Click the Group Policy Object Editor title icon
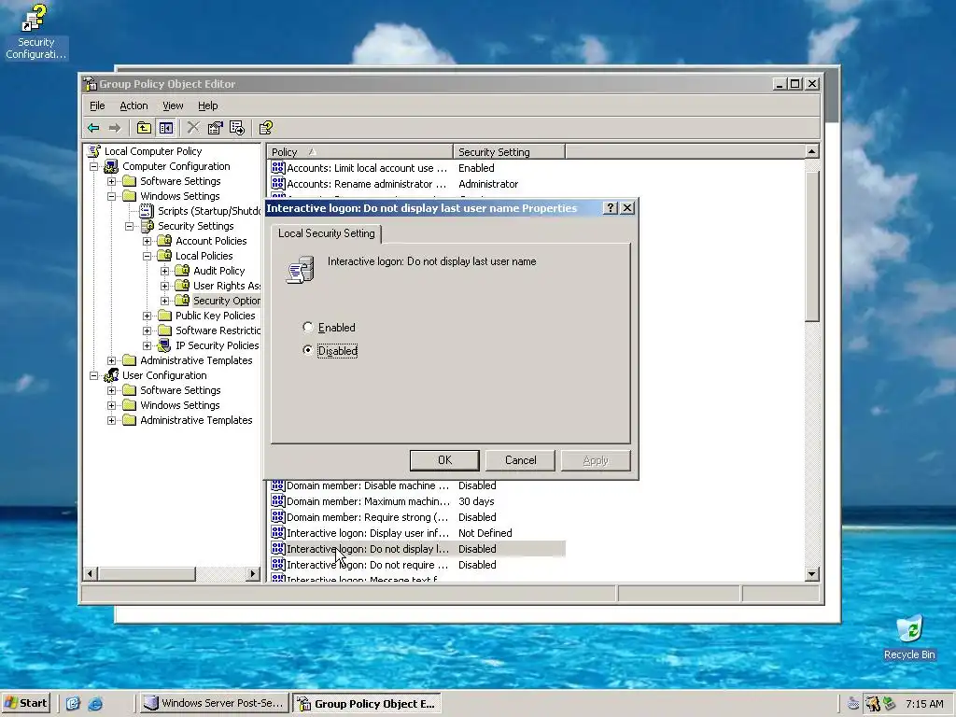Image resolution: width=956 pixels, height=717 pixels. pyautogui.click(x=91, y=84)
